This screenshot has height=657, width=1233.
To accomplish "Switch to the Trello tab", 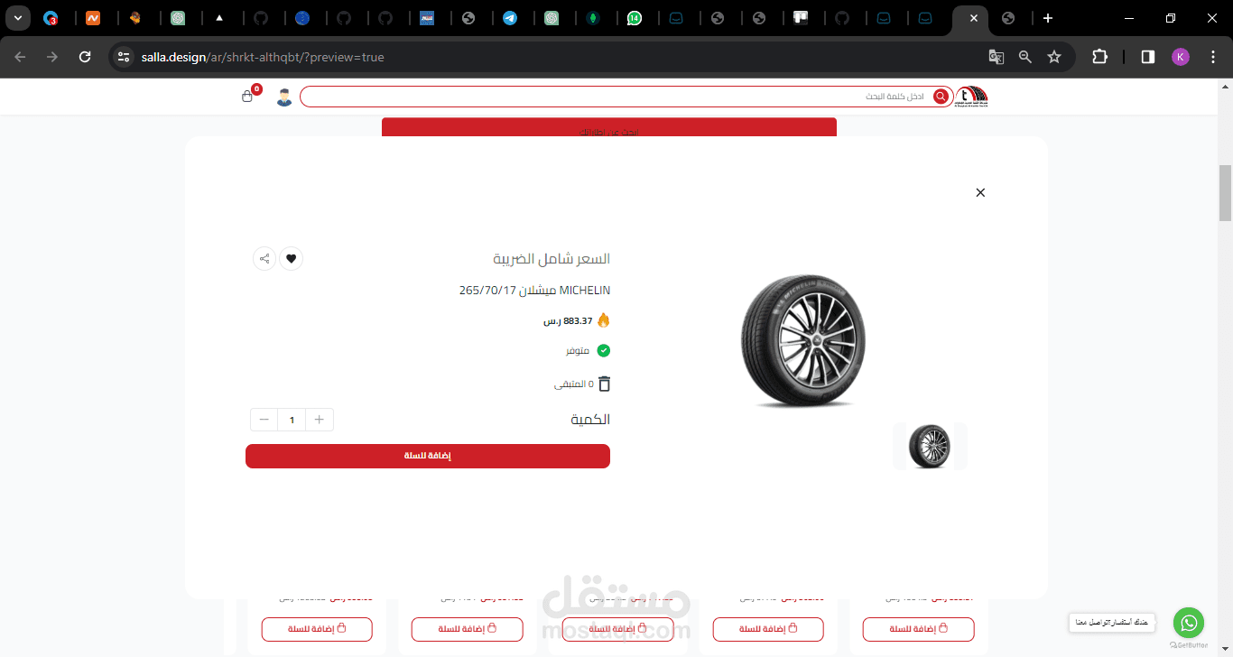I will tap(801, 18).
